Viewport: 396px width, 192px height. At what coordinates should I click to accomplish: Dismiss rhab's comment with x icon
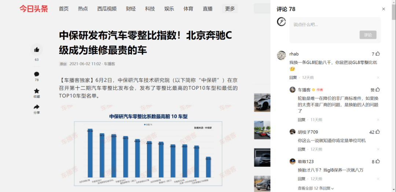(378, 78)
